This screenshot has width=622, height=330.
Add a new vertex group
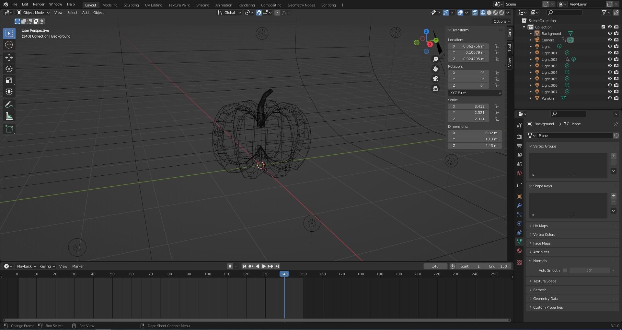(613, 156)
